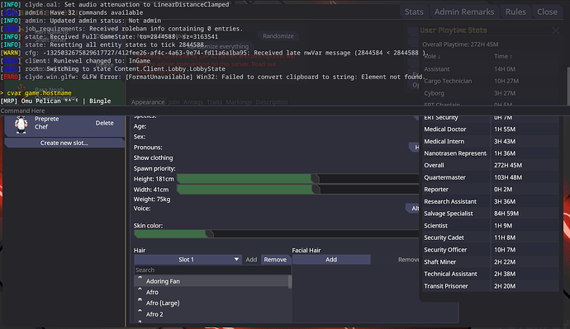Click the Quartermaster playtime row
The width and height of the screenshot is (570, 329).
(x=491, y=177)
